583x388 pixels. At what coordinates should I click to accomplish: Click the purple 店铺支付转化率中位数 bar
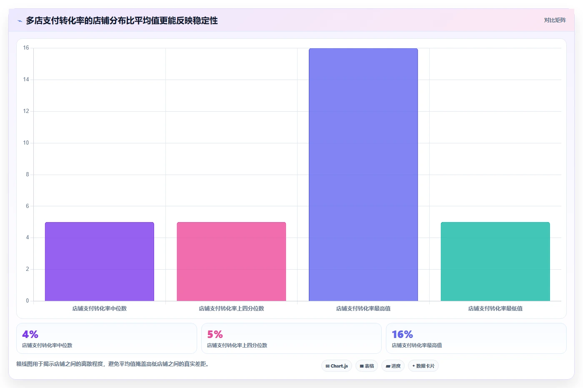(100, 261)
